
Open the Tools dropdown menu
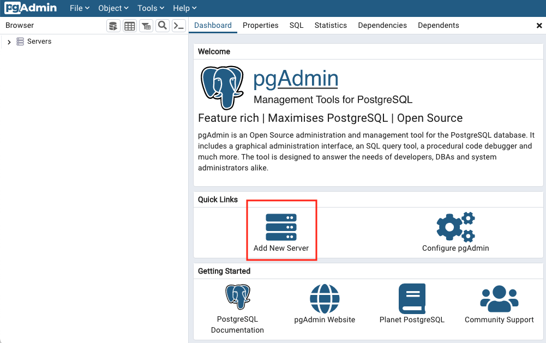tap(150, 8)
